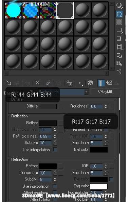This screenshot has height=202, width=128.
Task: Click the Fog bias spinner arrows
Action: (x=106, y=200)
